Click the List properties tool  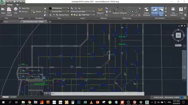point(108,12)
